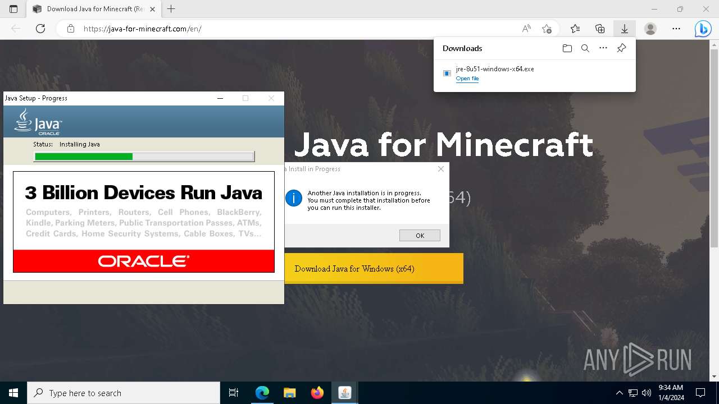The width and height of the screenshot is (719, 404).
Task: Click the taskbar clock 9:34 AM
Action: (671, 393)
